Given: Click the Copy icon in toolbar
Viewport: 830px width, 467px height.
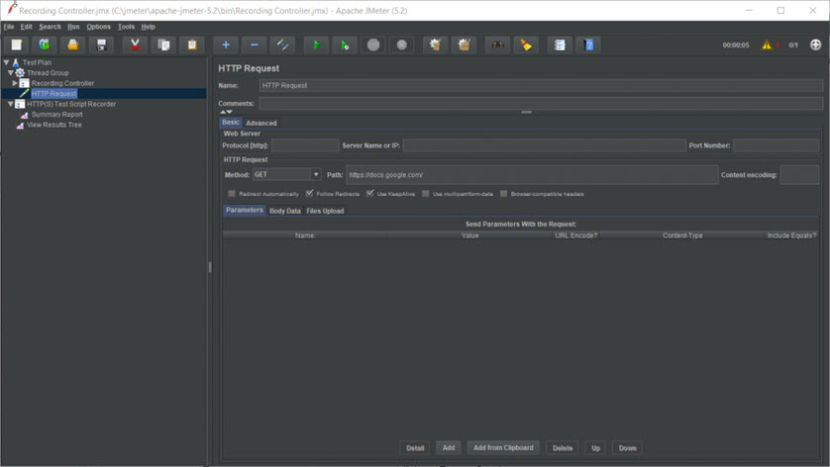Looking at the screenshot, I should (163, 45).
